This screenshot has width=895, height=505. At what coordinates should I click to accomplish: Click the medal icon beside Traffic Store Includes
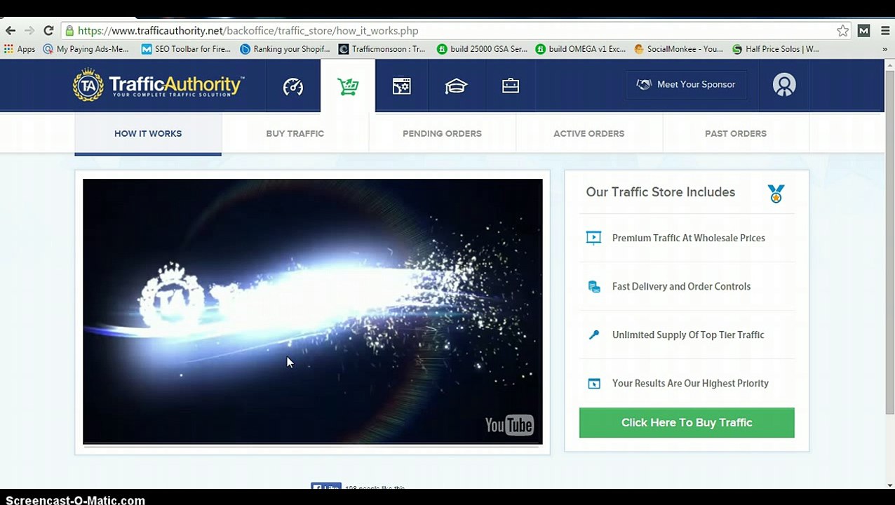click(776, 194)
